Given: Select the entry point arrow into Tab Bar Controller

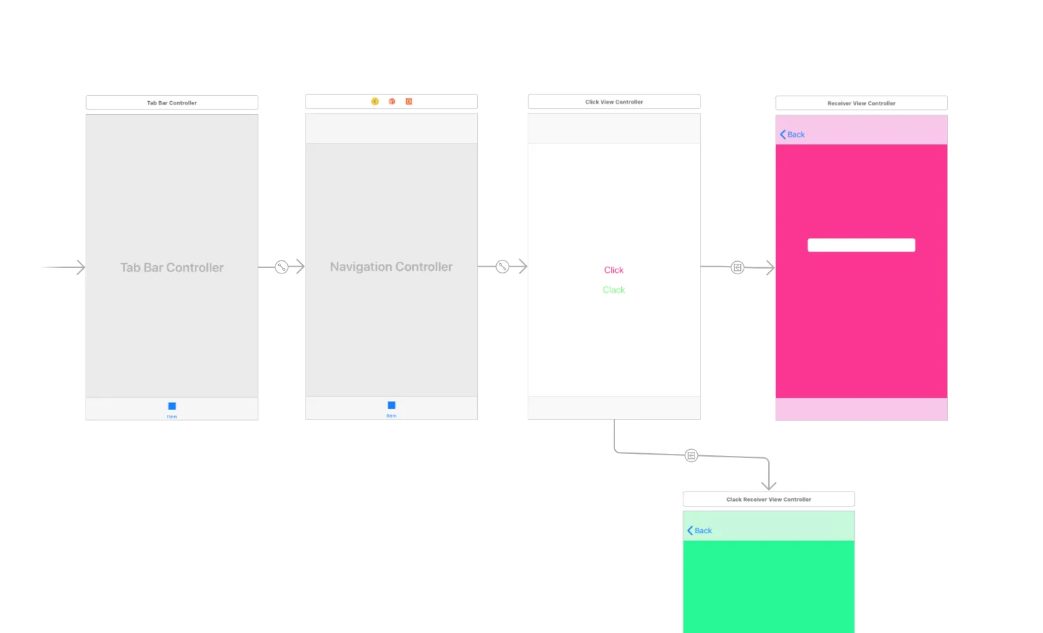Looking at the screenshot, I should pyautogui.click(x=63, y=267).
